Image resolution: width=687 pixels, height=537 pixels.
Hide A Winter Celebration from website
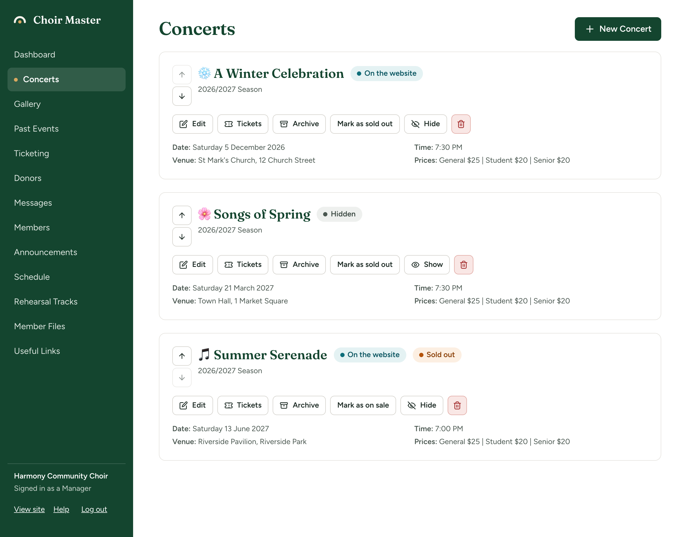[425, 124]
